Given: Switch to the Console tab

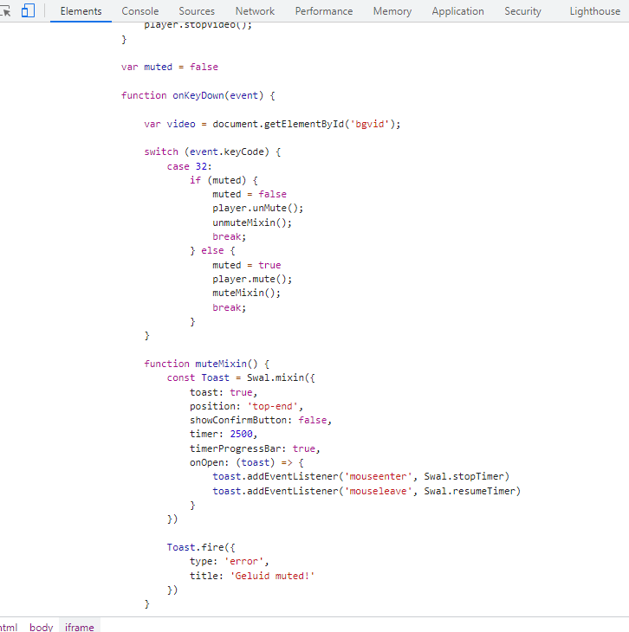Looking at the screenshot, I should click(x=139, y=11).
